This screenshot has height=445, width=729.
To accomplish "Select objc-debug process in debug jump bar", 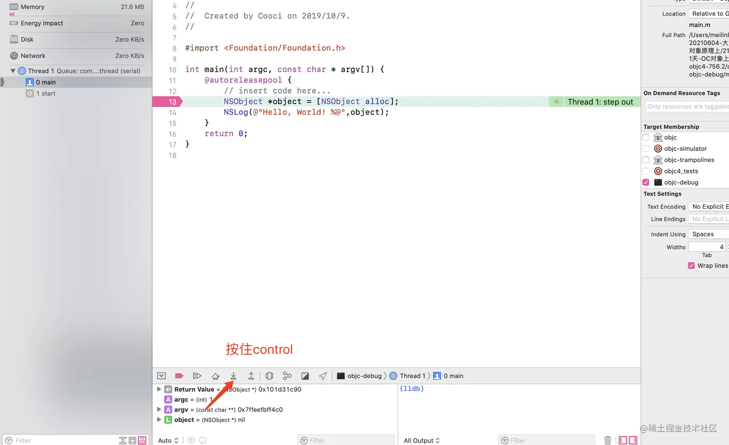I will coord(359,376).
